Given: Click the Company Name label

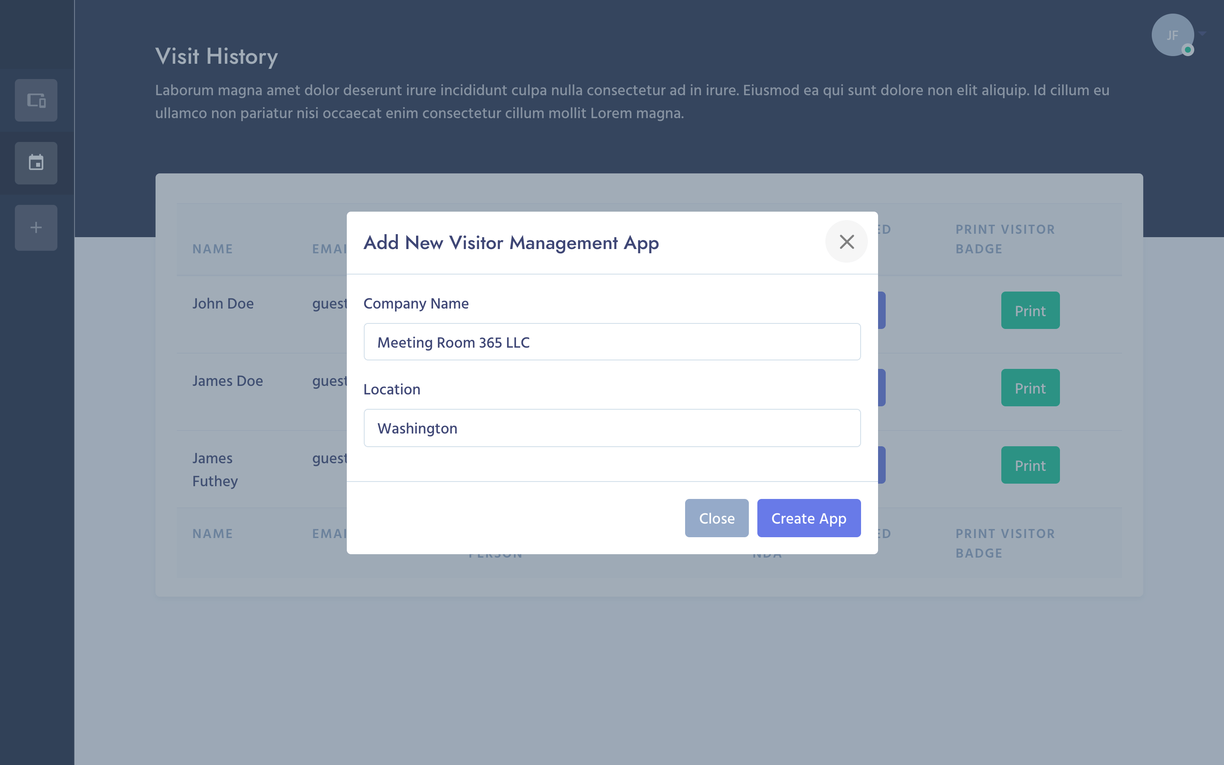Looking at the screenshot, I should (416, 303).
